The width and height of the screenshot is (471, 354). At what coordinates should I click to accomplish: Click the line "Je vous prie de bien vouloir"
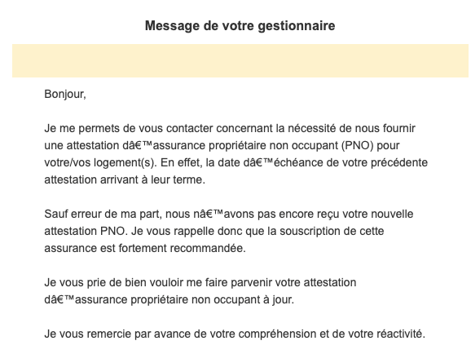click(200, 283)
